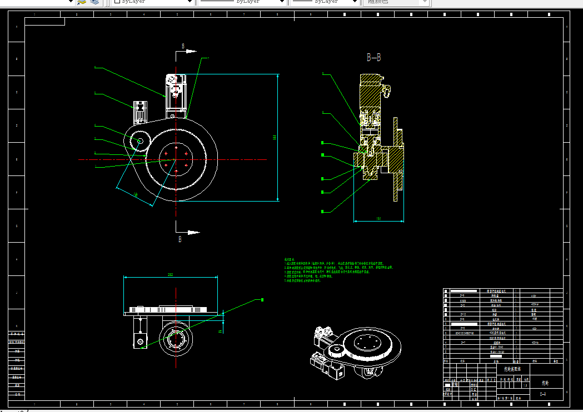This screenshot has height=412, width=583.
Task: Click the parts list table rows
Action: point(503,323)
